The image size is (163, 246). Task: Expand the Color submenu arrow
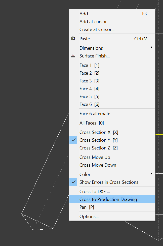(x=151, y=173)
